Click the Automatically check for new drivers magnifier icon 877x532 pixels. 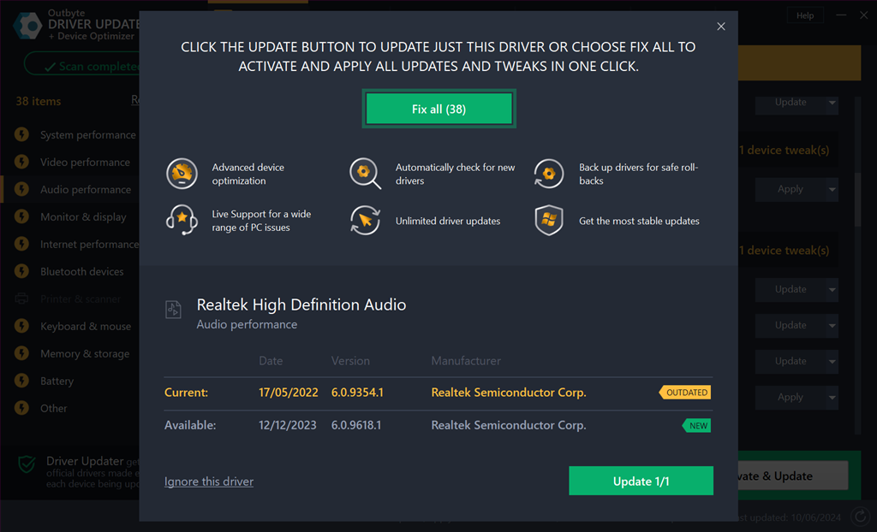click(x=365, y=174)
